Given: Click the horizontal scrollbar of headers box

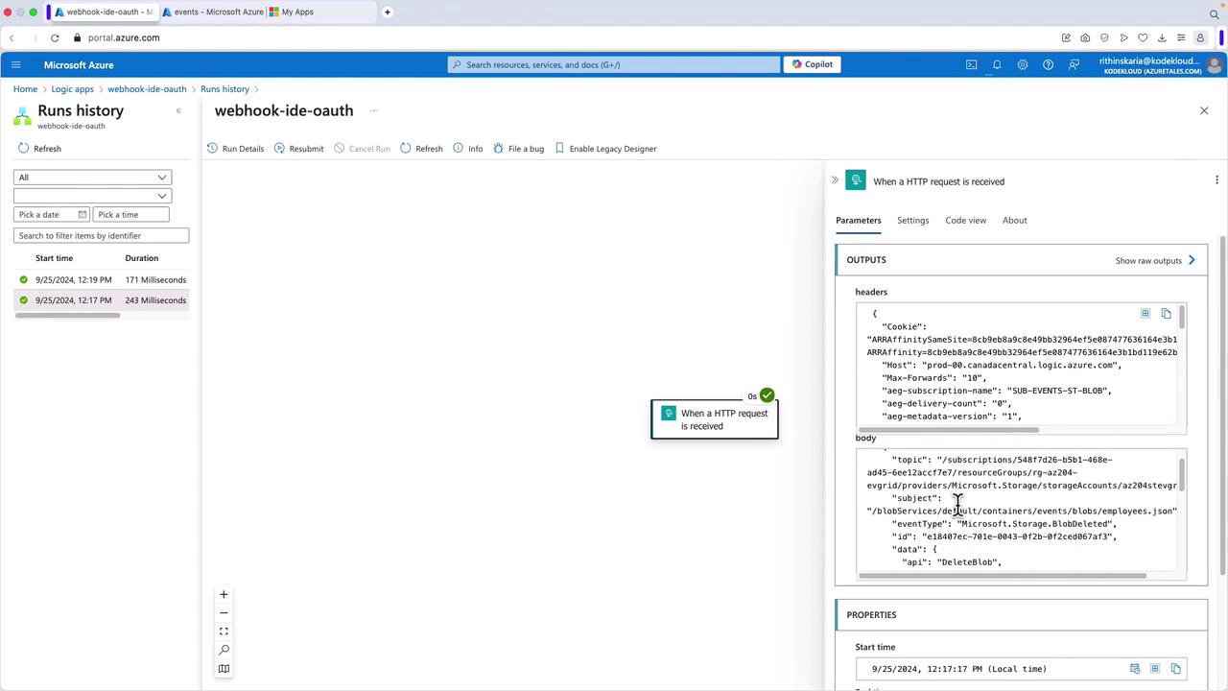Looking at the screenshot, I should click(948, 429).
